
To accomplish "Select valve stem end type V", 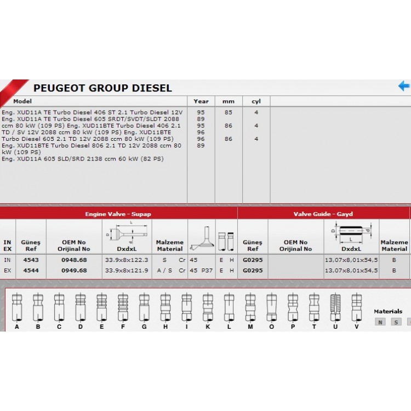I will coord(357,311).
